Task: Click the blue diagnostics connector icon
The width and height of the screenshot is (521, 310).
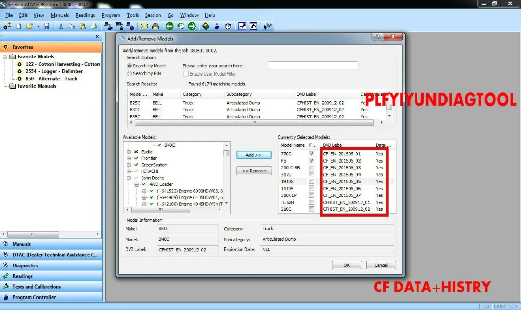Action: pos(217,26)
